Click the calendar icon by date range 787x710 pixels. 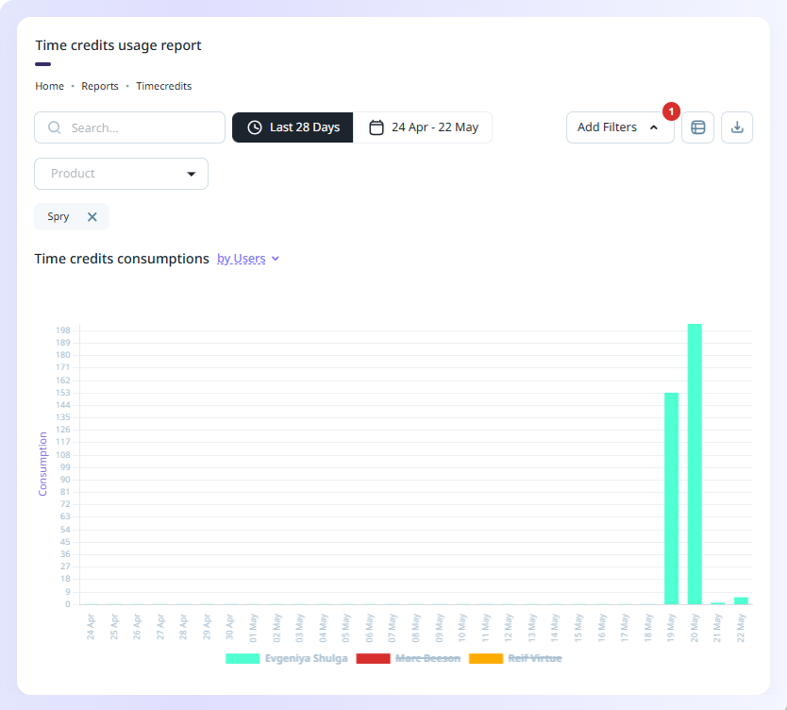pos(377,127)
